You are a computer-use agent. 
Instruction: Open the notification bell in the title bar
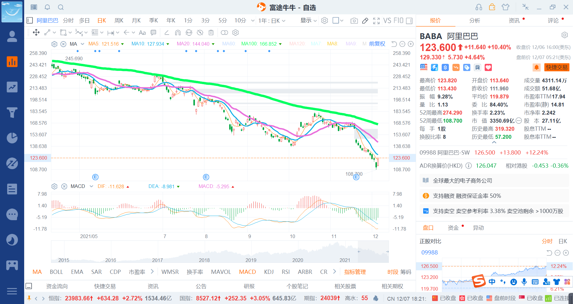click(47, 7)
